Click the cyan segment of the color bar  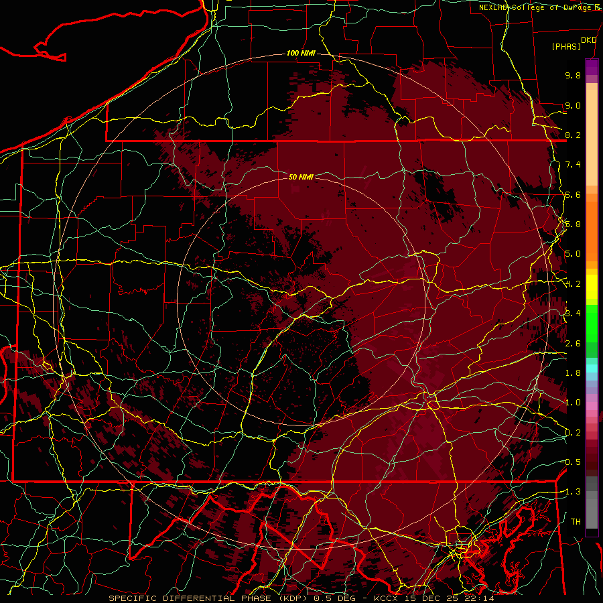point(592,368)
